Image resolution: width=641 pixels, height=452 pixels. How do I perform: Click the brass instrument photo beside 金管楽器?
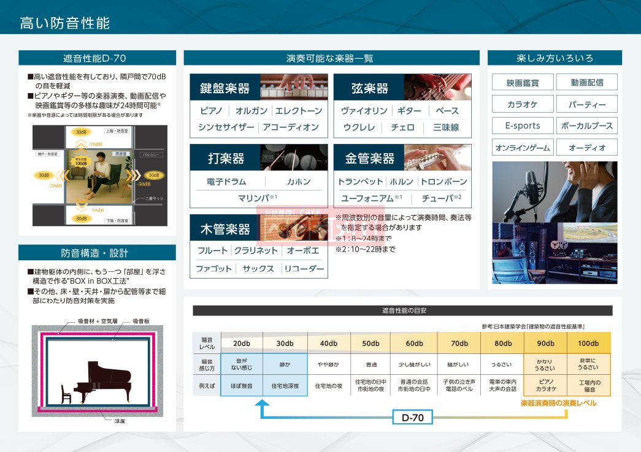click(x=437, y=157)
